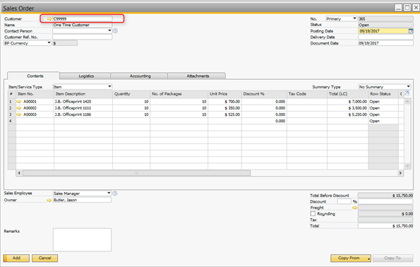Click the Remarks text box
This screenshot has height=267, width=420.
(82, 239)
